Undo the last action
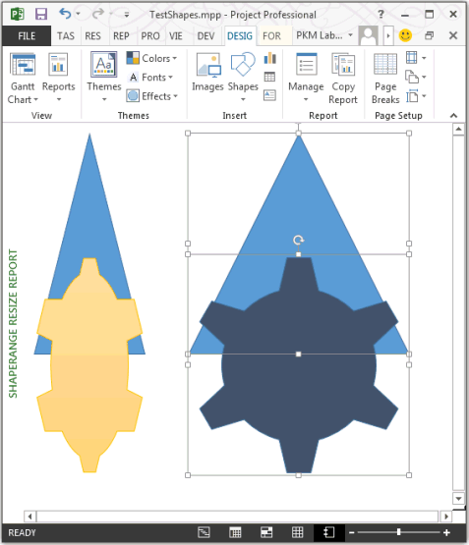469x545 pixels. pos(65,14)
